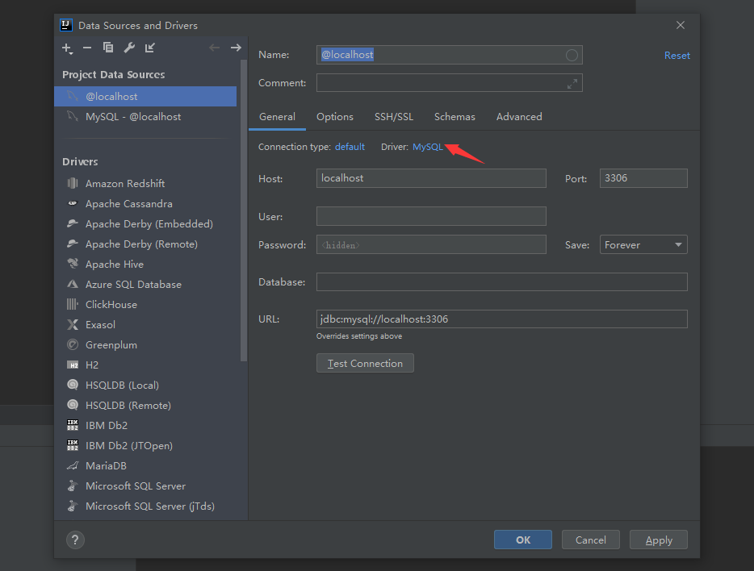Select the ClickHouse driver
Screen dimensions: 754x571
[147, 305]
